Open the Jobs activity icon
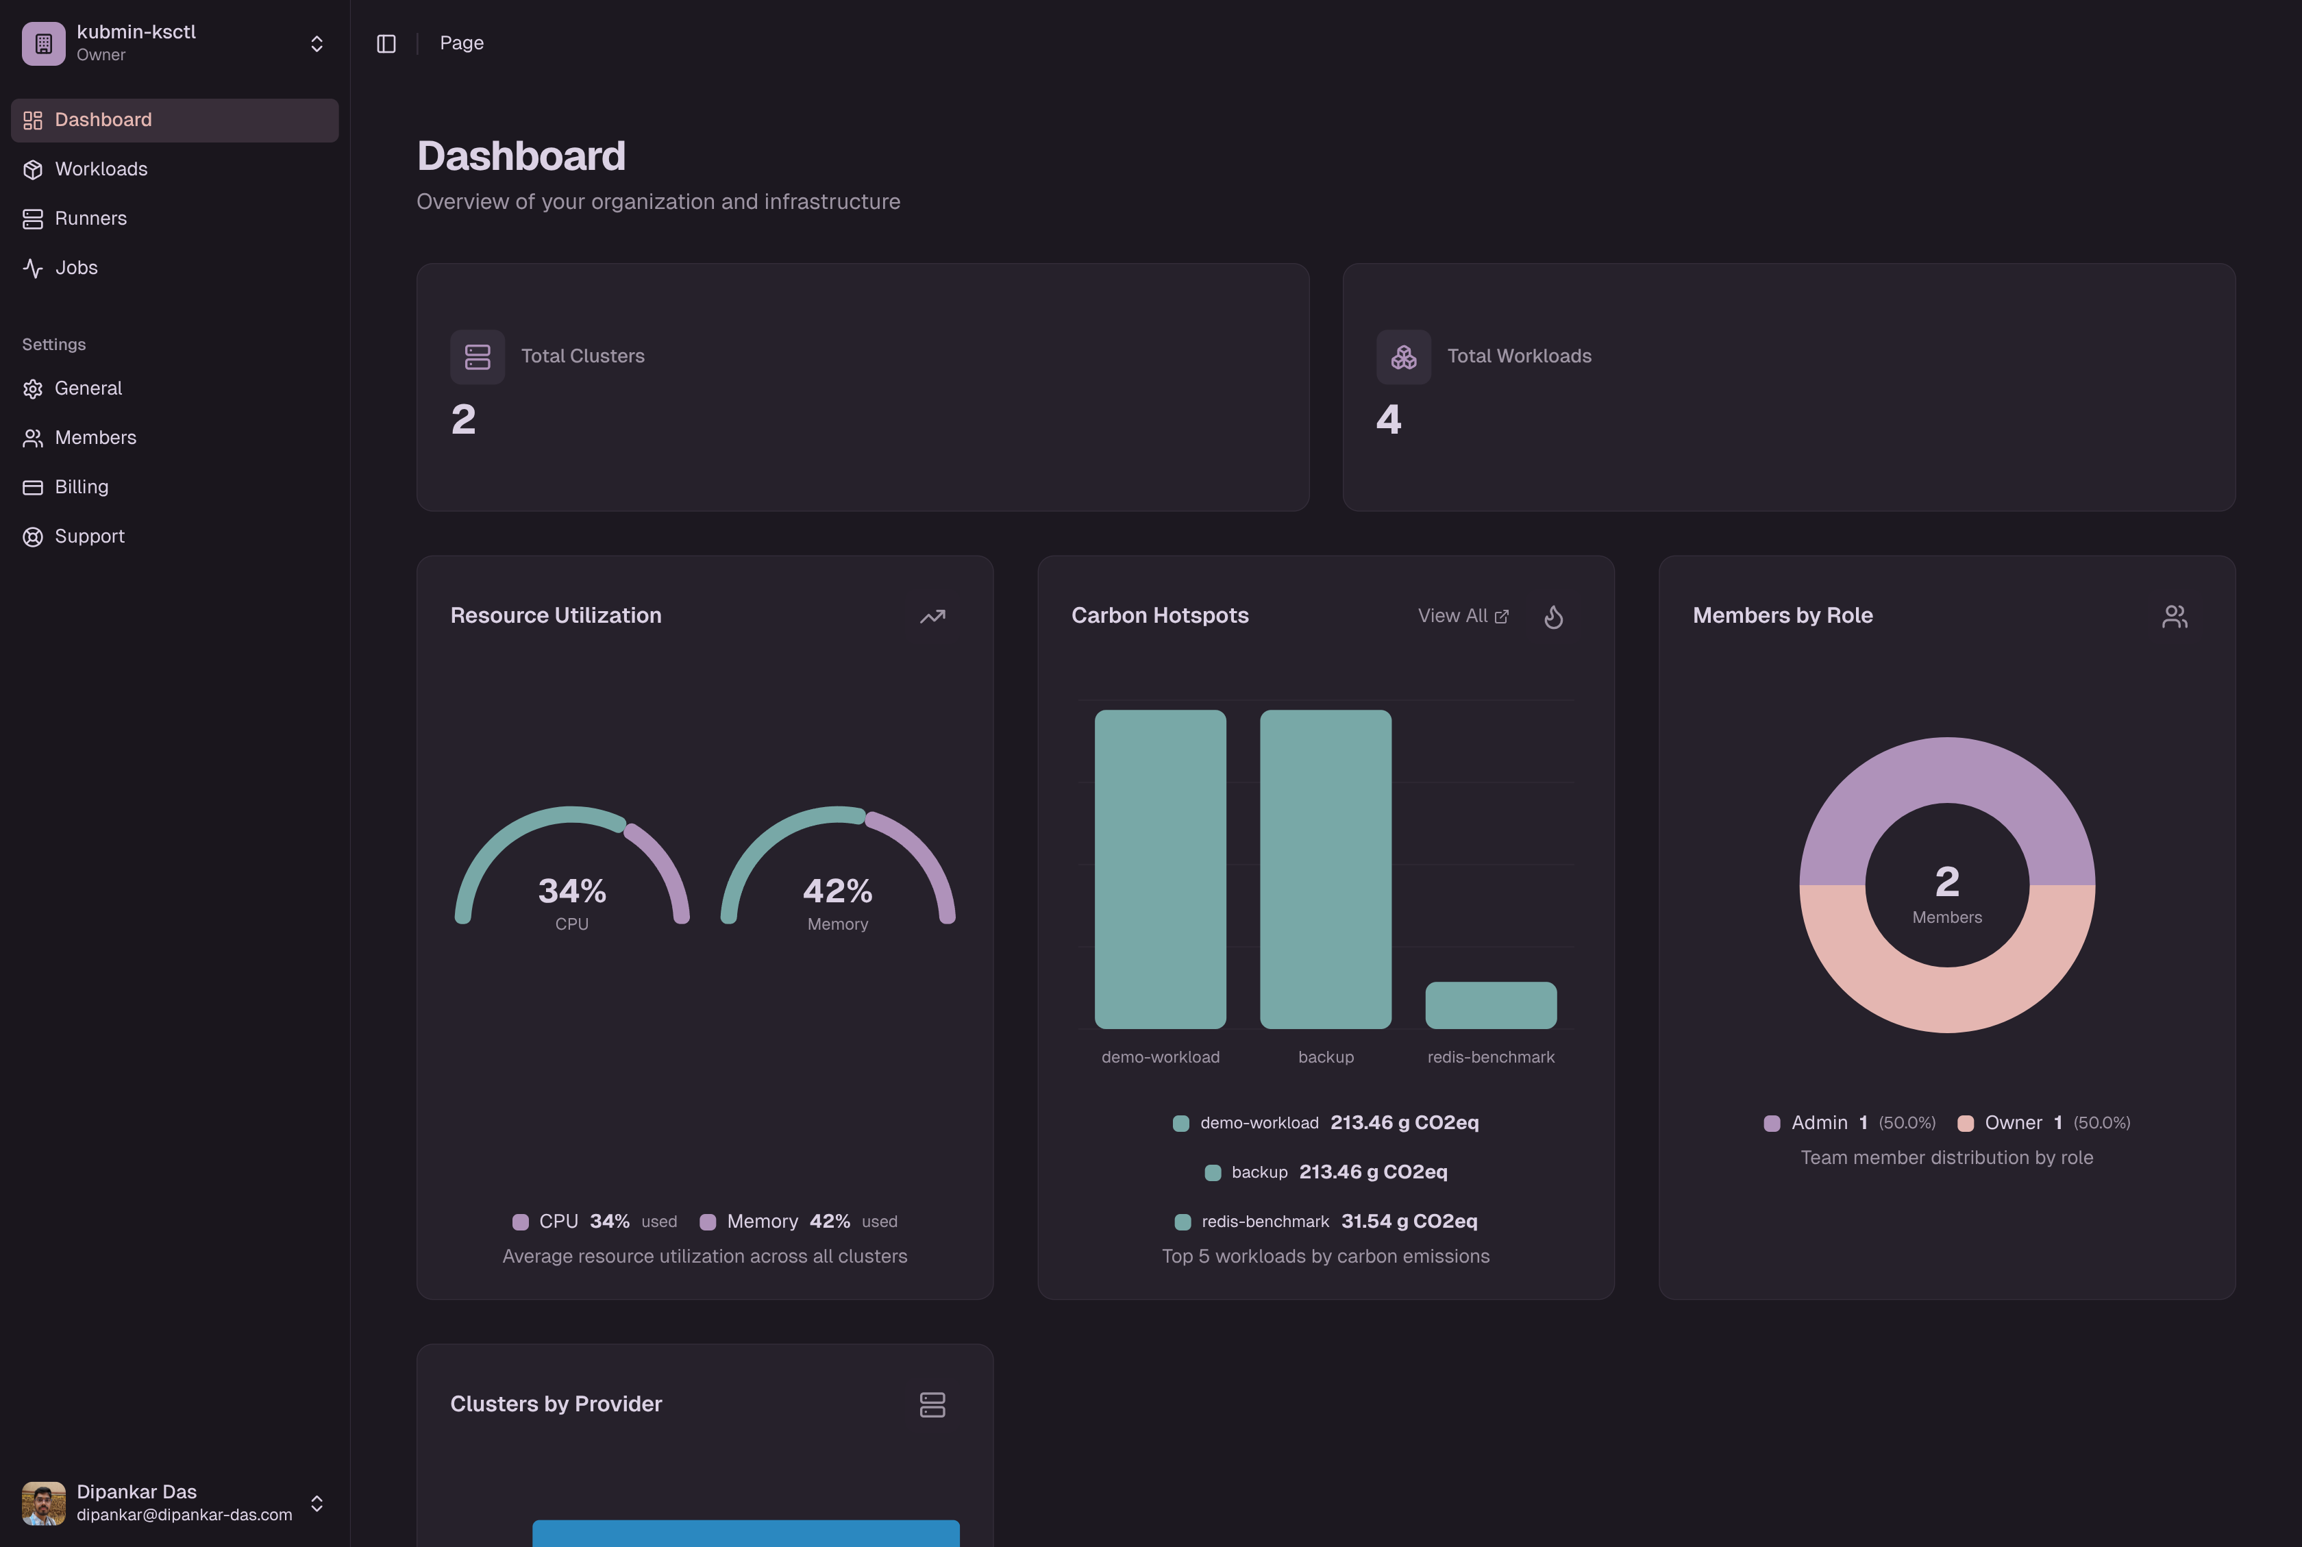2302x1547 pixels. pos(33,267)
